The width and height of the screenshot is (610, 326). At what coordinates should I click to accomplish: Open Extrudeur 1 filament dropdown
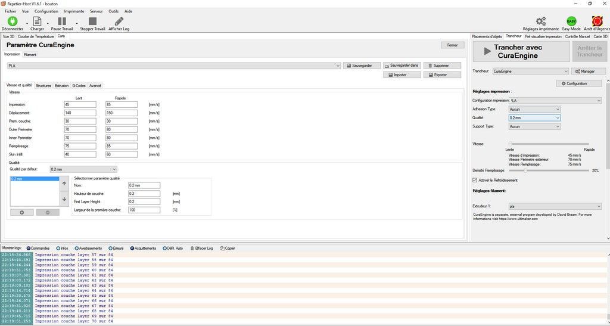tap(555, 206)
